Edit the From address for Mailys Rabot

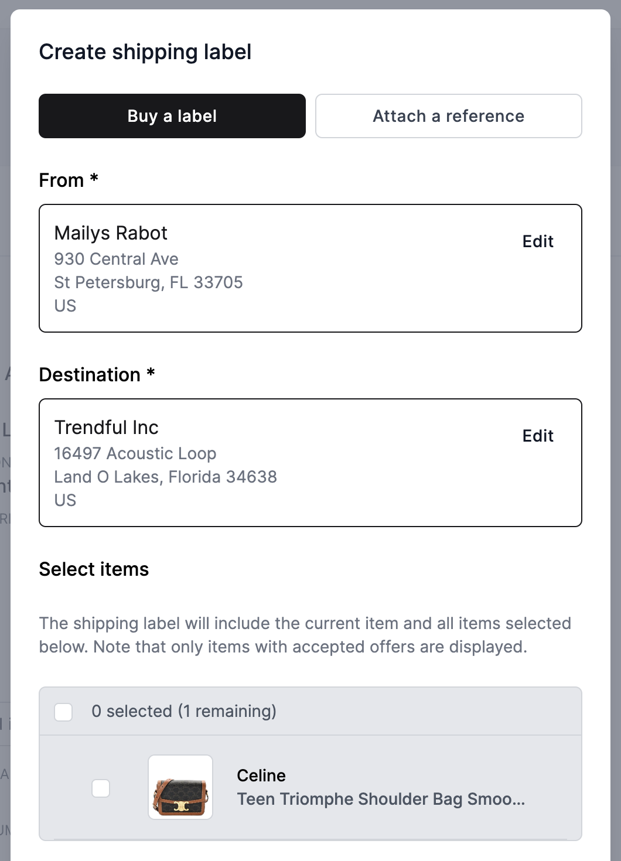pyautogui.click(x=538, y=241)
